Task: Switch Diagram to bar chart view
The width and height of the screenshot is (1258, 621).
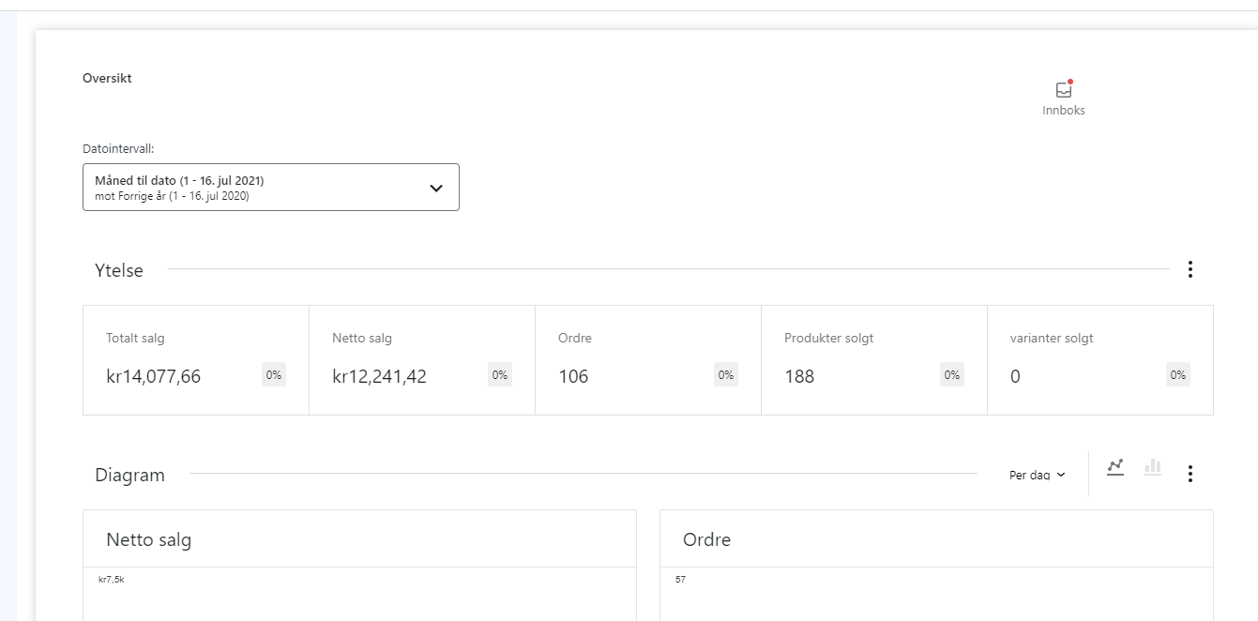Action: [x=1153, y=467]
